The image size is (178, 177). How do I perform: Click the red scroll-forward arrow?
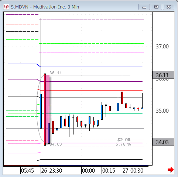click(171, 170)
